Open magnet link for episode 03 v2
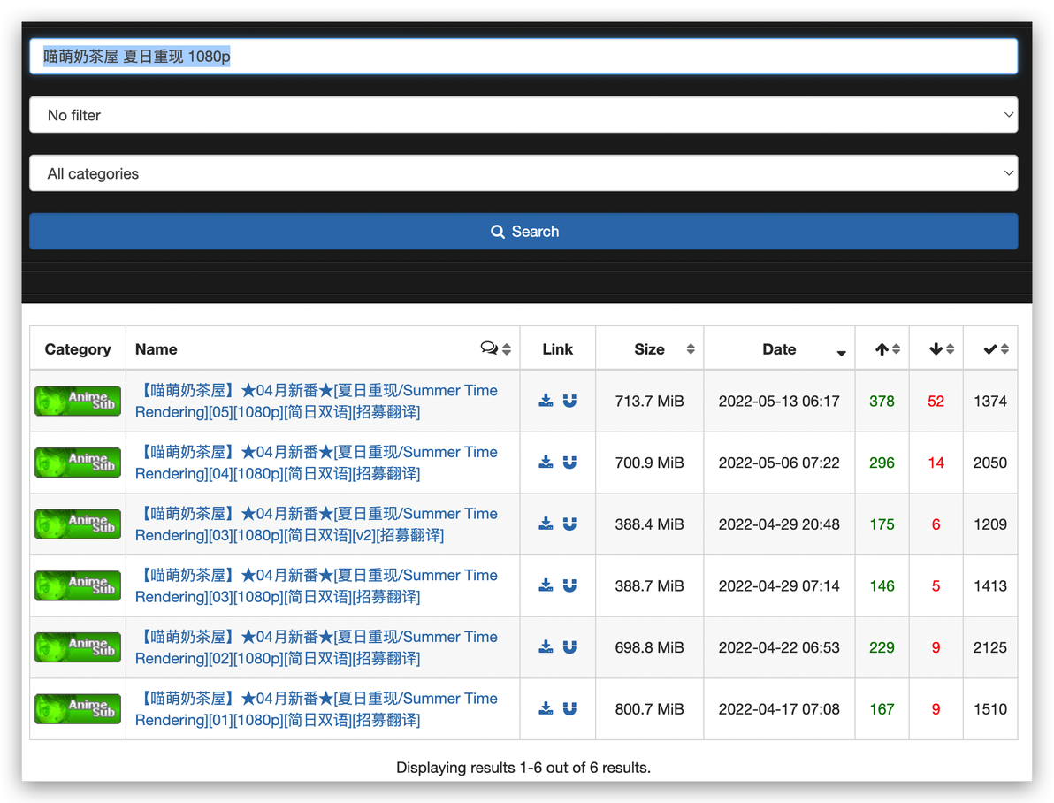 pyautogui.click(x=569, y=524)
